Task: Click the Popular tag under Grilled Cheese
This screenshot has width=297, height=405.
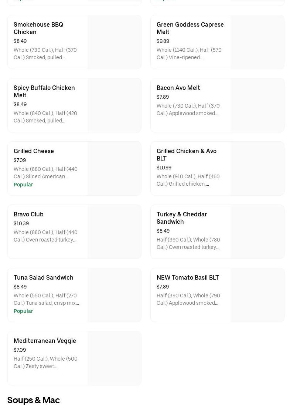Action: point(23,185)
